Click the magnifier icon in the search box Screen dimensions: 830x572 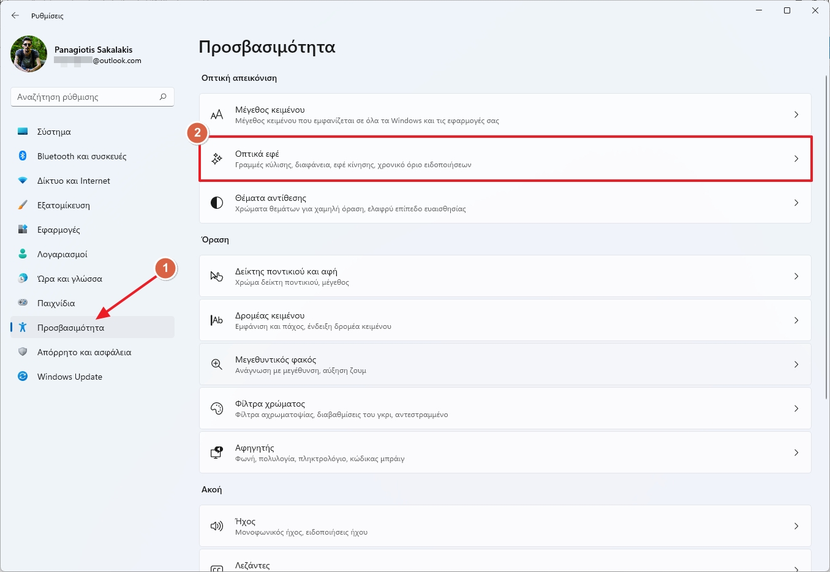click(x=163, y=97)
